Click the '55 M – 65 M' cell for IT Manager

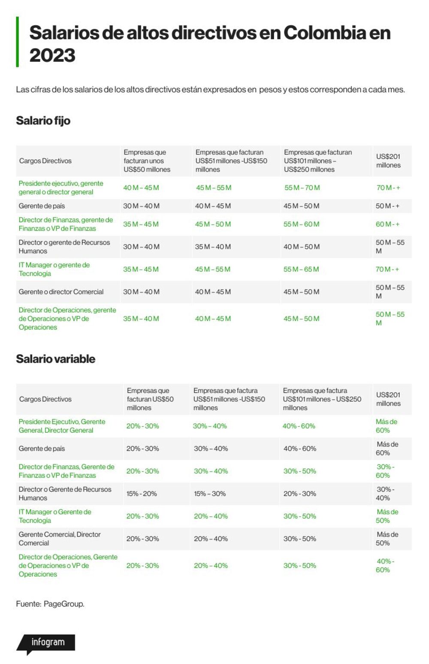(301, 269)
